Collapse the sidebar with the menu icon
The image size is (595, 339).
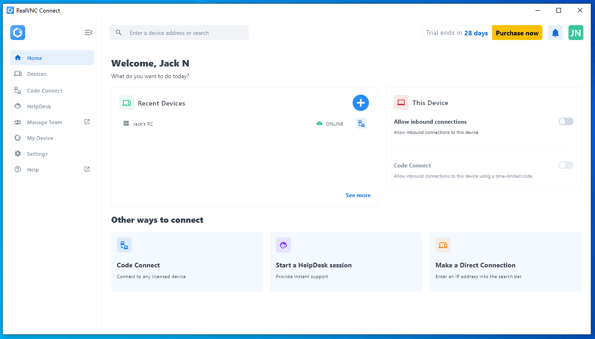coord(88,33)
